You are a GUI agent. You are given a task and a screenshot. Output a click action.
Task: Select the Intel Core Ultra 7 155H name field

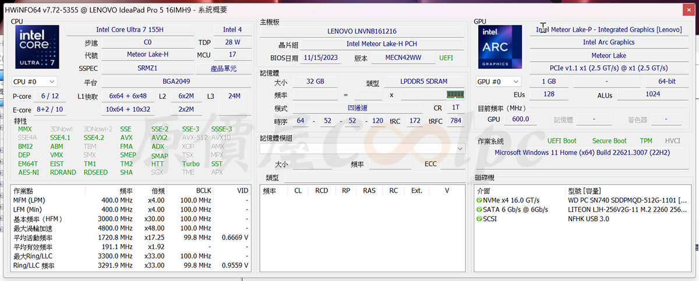tap(130, 30)
